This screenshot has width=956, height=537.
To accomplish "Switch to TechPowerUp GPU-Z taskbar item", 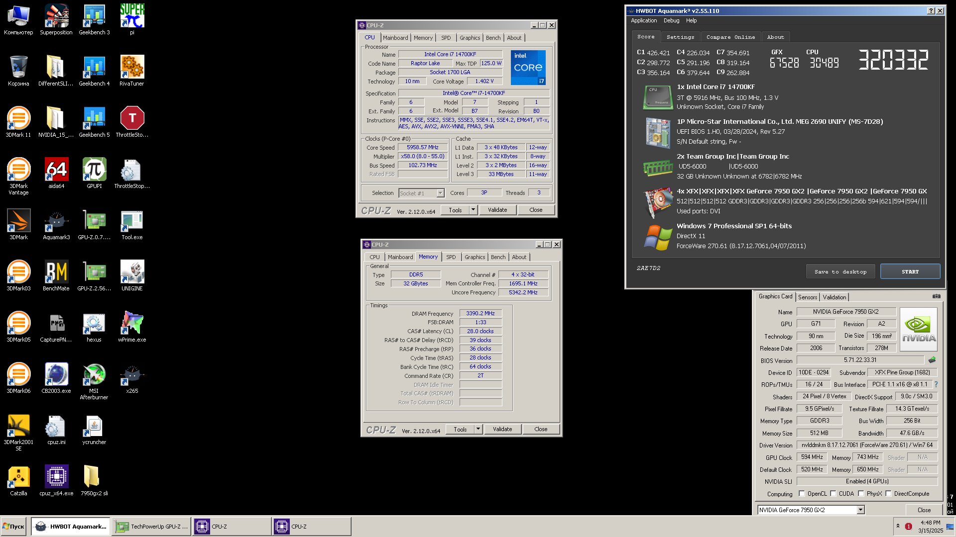I will (x=152, y=526).
